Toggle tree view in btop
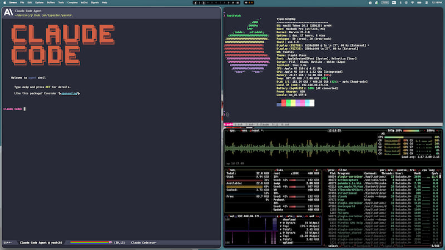 [x=412, y=170]
